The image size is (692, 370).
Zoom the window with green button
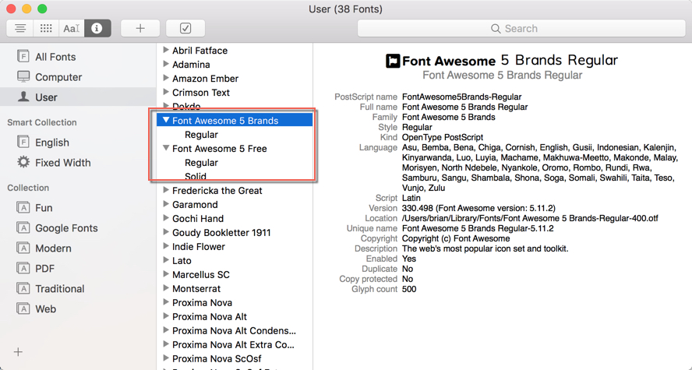pos(42,9)
